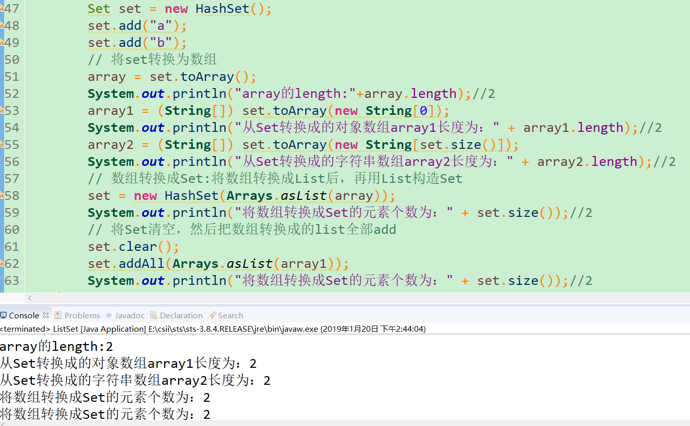Viewport: 690px width, 426px height.
Task: Click the code 'set = new HashSet(Arrays.asList(array));'
Action: [x=242, y=196]
